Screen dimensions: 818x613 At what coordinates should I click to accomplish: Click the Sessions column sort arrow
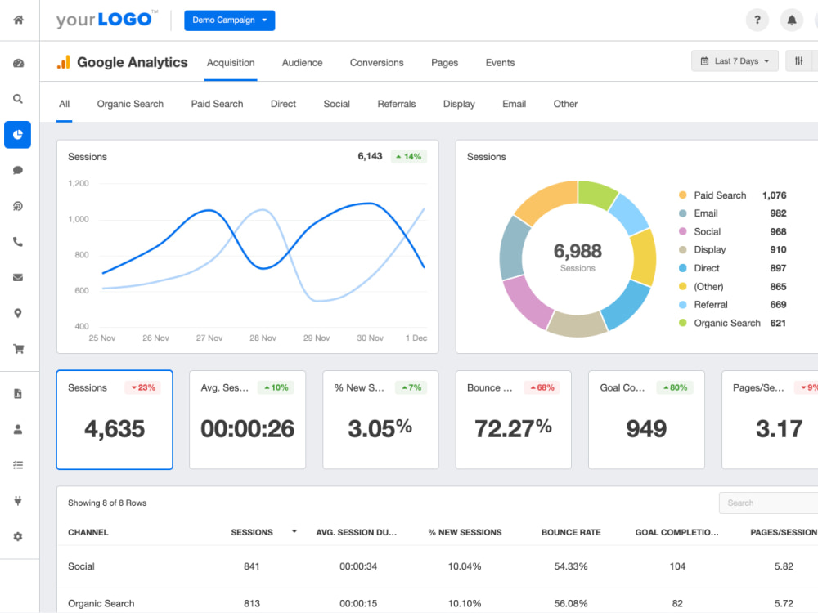(294, 532)
